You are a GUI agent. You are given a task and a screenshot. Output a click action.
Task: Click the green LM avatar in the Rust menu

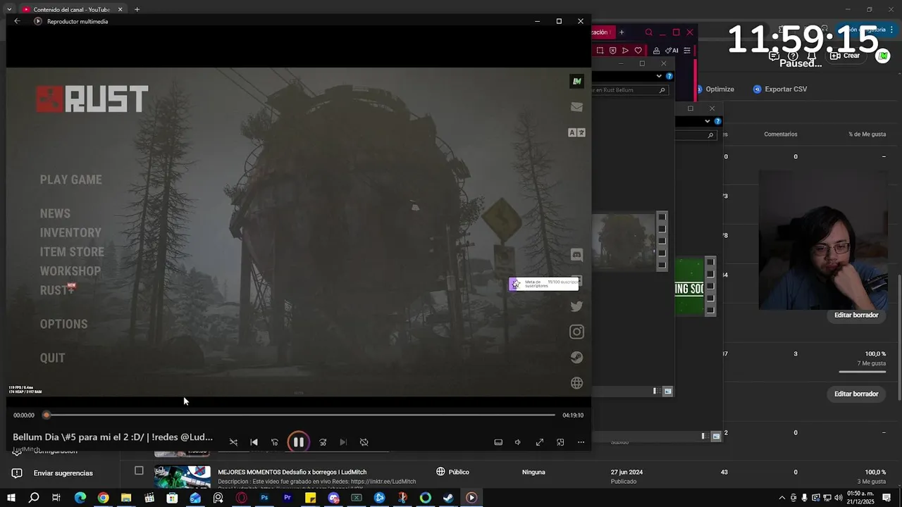[576, 81]
